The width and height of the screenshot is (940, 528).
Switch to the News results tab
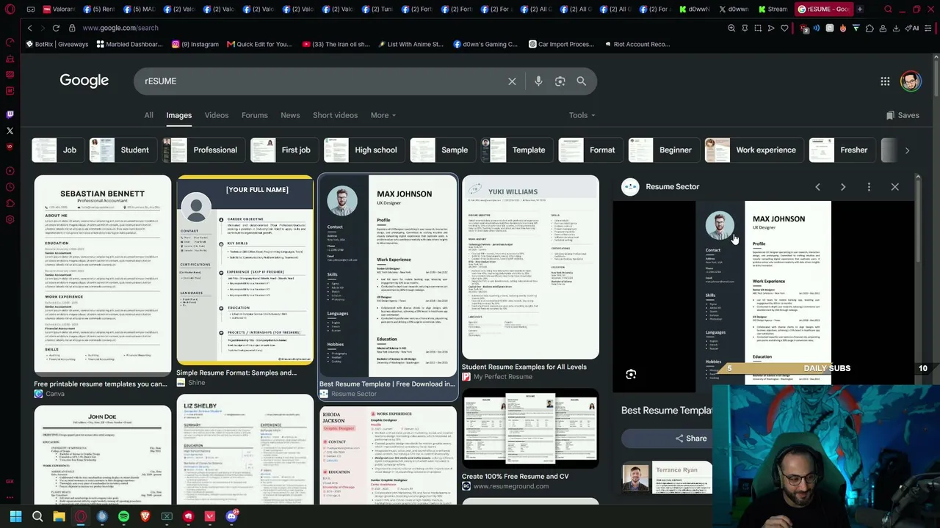290,115
